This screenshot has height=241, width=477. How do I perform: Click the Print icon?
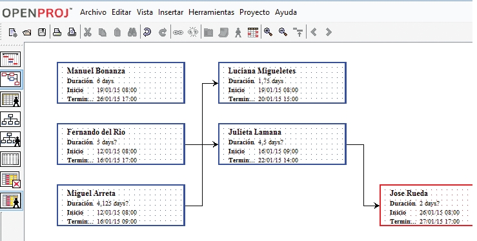click(57, 32)
